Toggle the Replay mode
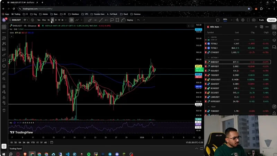277x156 pixels. tap(128, 20)
